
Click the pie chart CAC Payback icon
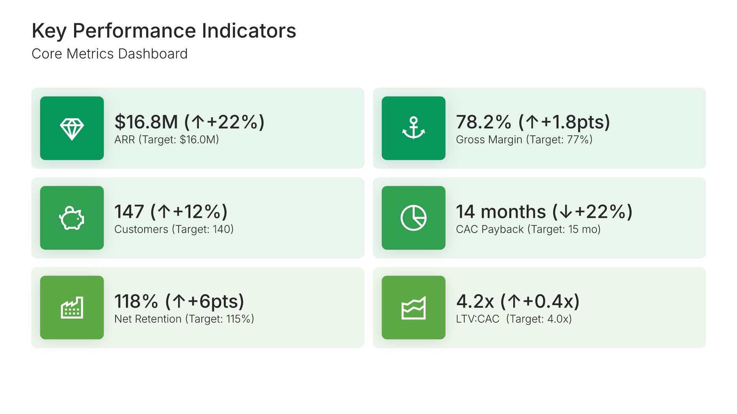click(x=413, y=218)
